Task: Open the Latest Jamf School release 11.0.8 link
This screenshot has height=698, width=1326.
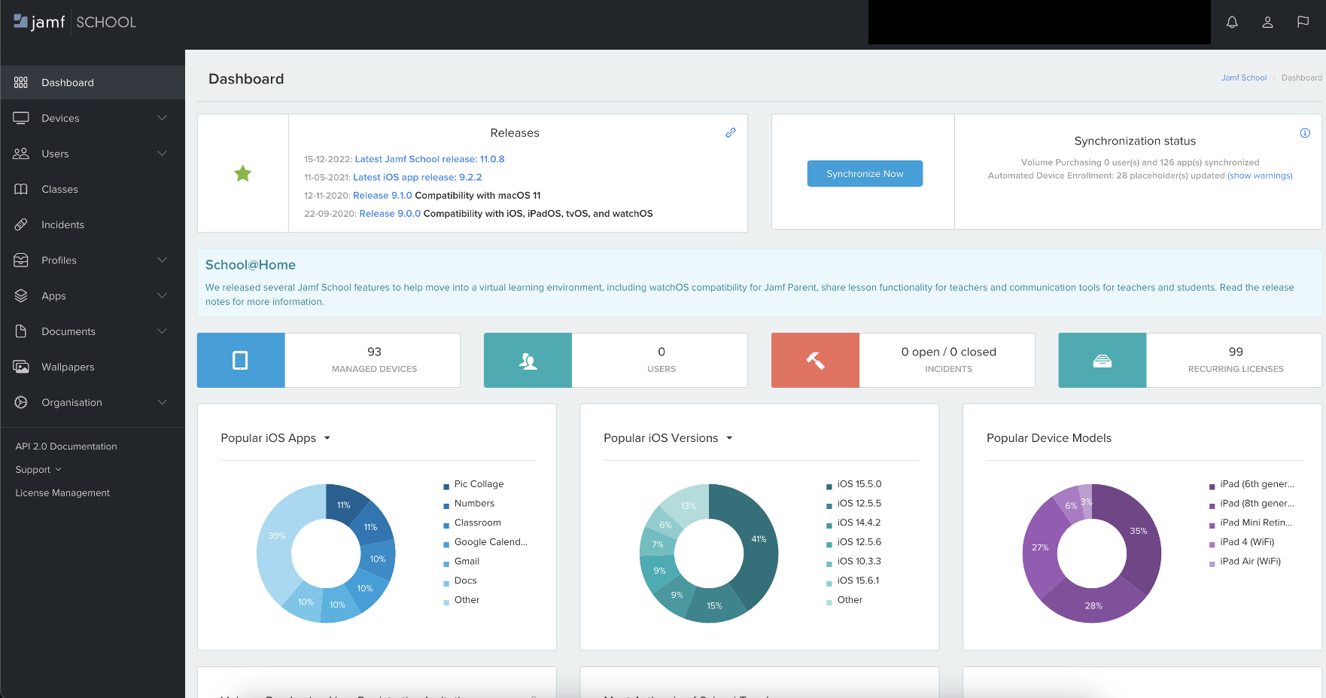Action: pos(430,159)
